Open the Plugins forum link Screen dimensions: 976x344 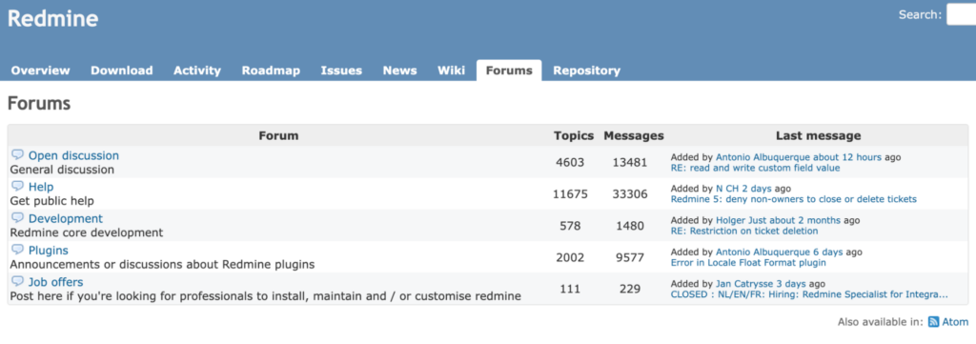49,251
